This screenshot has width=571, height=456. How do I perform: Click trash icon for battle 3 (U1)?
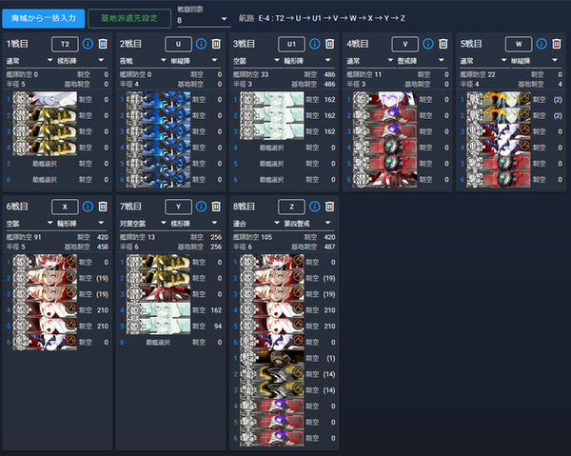click(330, 44)
